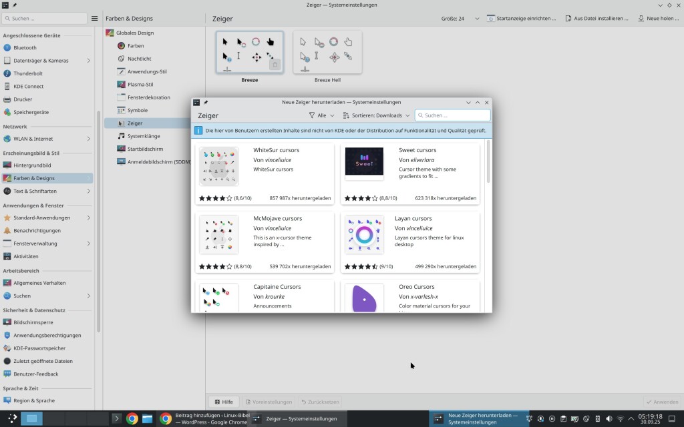This screenshot has width=684, height=427.
Task: Expand WLAN & Internet submenu
Action: coord(89,139)
